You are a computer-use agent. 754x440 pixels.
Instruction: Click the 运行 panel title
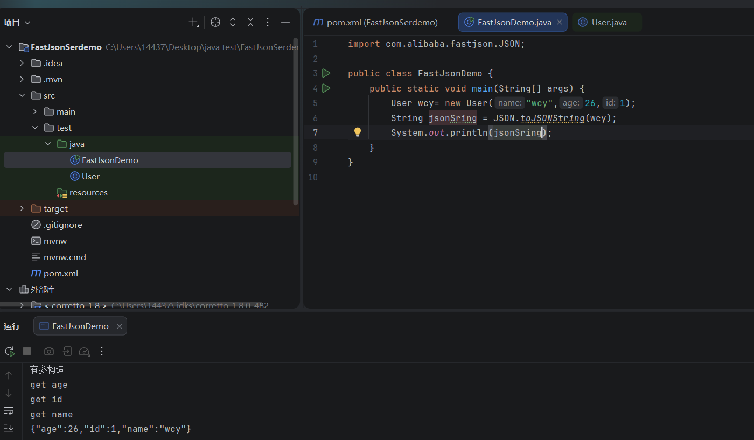(x=12, y=326)
